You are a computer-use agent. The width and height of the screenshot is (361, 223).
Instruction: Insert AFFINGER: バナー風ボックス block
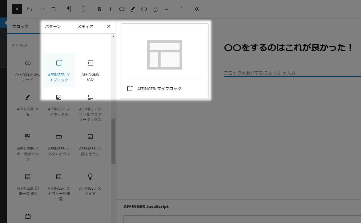[28, 147]
